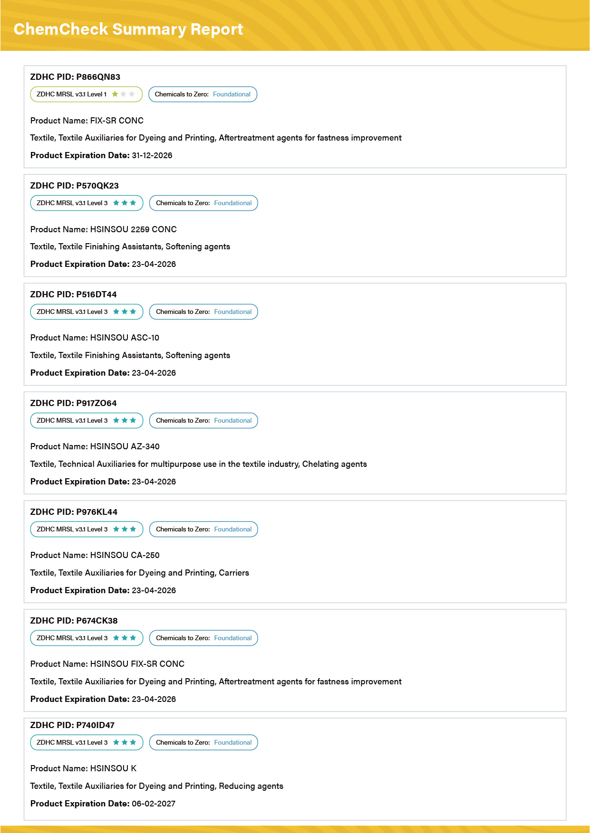This screenshot has height=833, width=590.
Task: Click the star rating for P976KL44
Action: (x=125, y=529)
